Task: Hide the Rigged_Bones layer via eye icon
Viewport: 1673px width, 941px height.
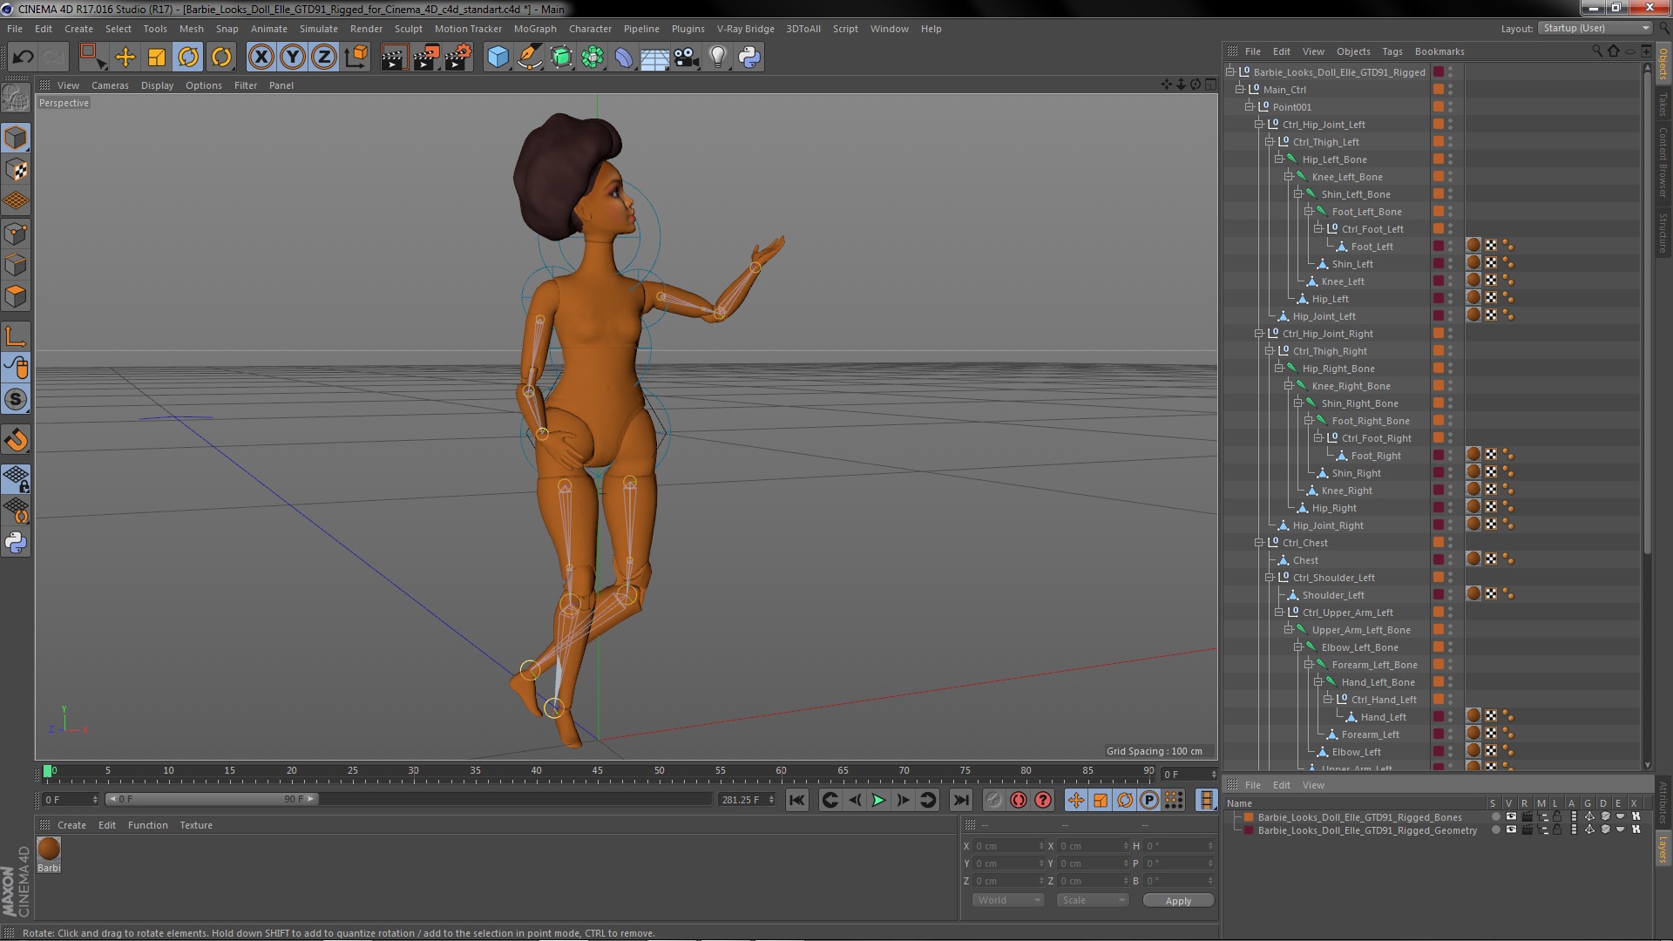Action: (x=1511, y=817)
